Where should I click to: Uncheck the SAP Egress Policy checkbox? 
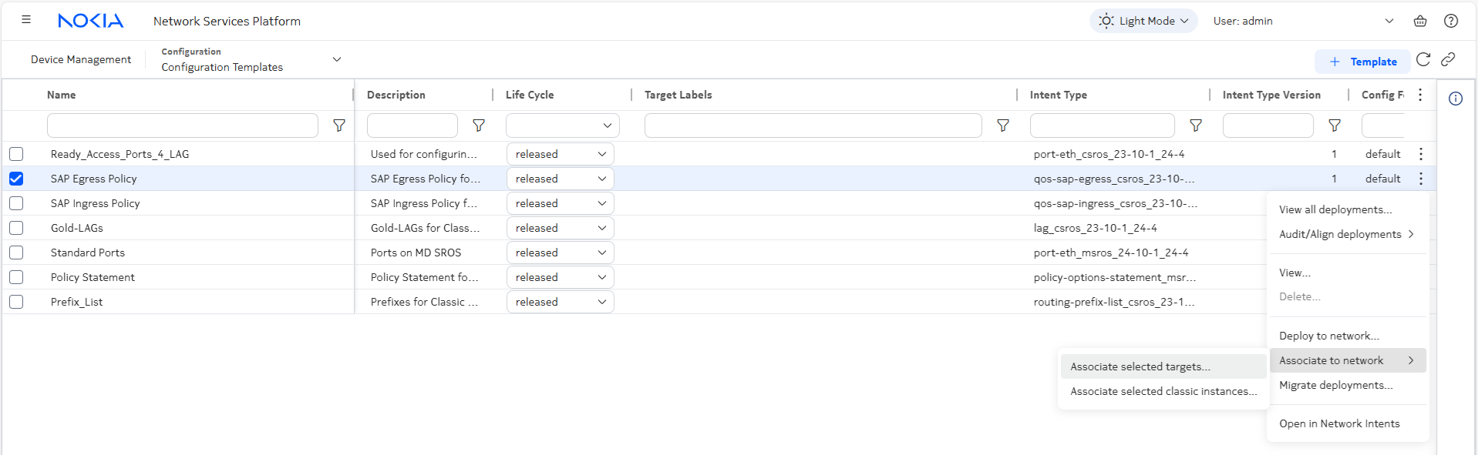point(16,179)
